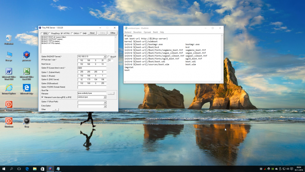Toggle 'Filename if user-class=gPXE or iPXE' checkbox
Image resolution: width=305 pixels, height=172 pixels.
[x=42, y=97]
